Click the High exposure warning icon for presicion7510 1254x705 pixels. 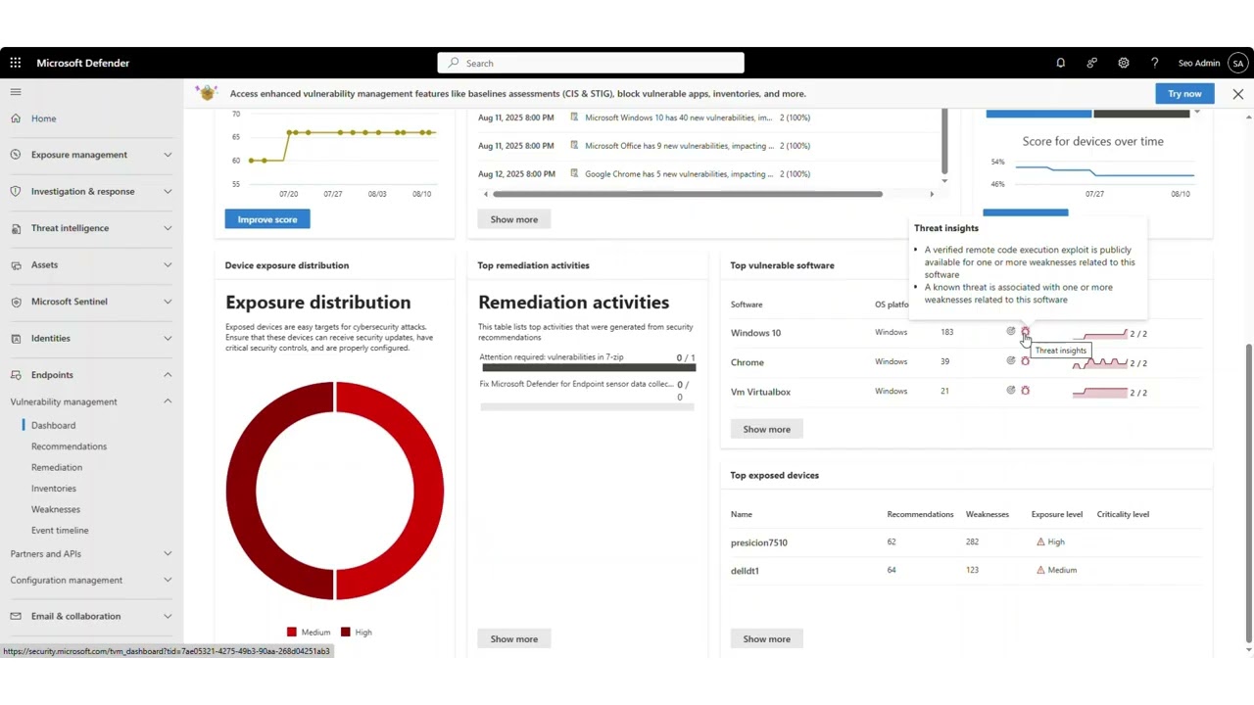pyautogui.click(x=1040, y=541)
